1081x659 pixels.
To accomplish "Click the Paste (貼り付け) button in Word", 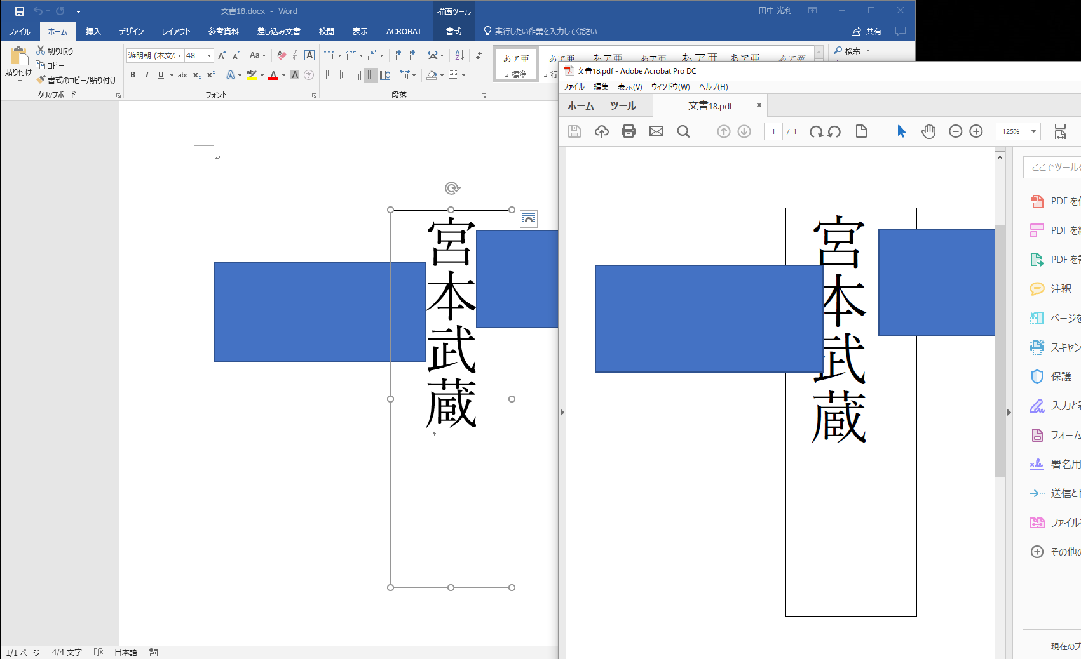I will point(18,65).
